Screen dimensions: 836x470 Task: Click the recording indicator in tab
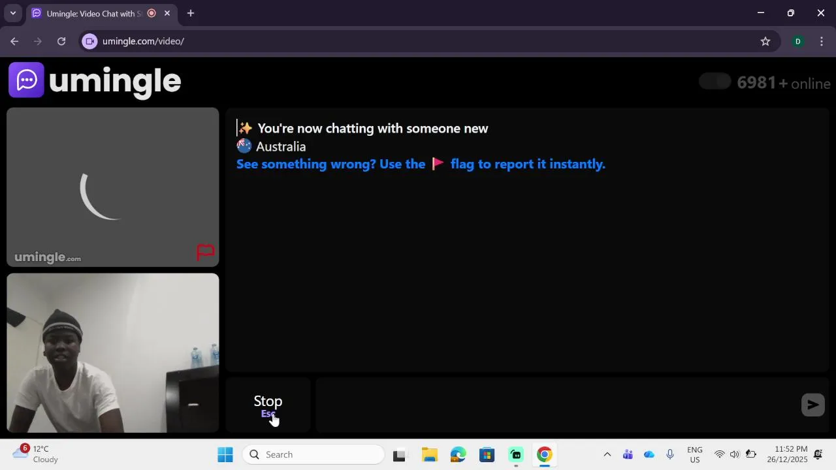coord(152,13)
